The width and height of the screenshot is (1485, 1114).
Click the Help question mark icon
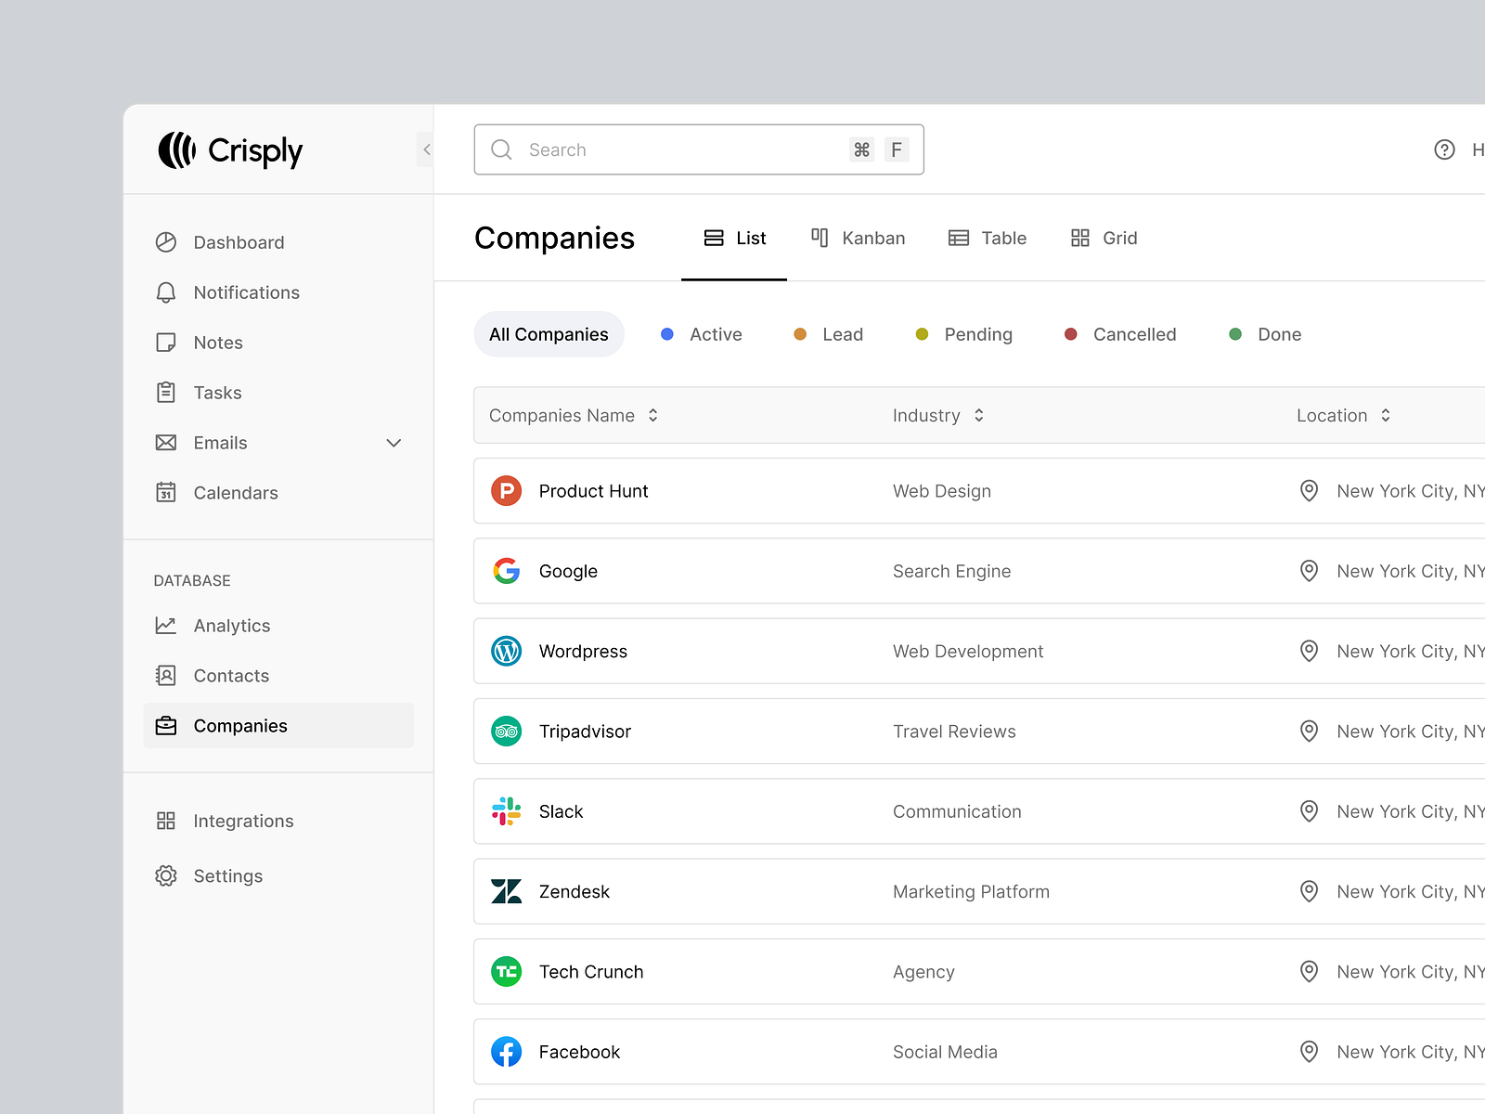pyautogui.click(x=1445, y=149)
